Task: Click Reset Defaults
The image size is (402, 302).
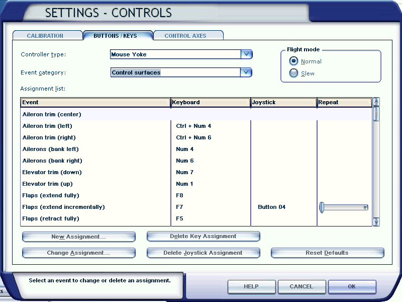Action: pos(328,253)
